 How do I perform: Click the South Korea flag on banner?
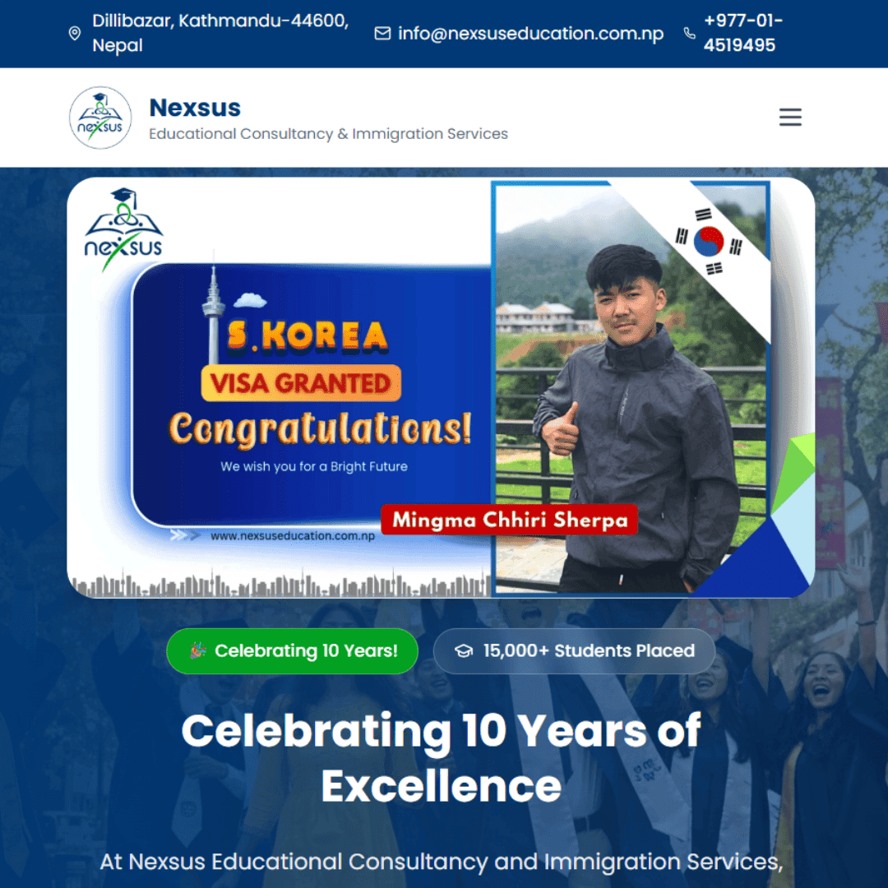pyautogui.click(x=709, y=241)
